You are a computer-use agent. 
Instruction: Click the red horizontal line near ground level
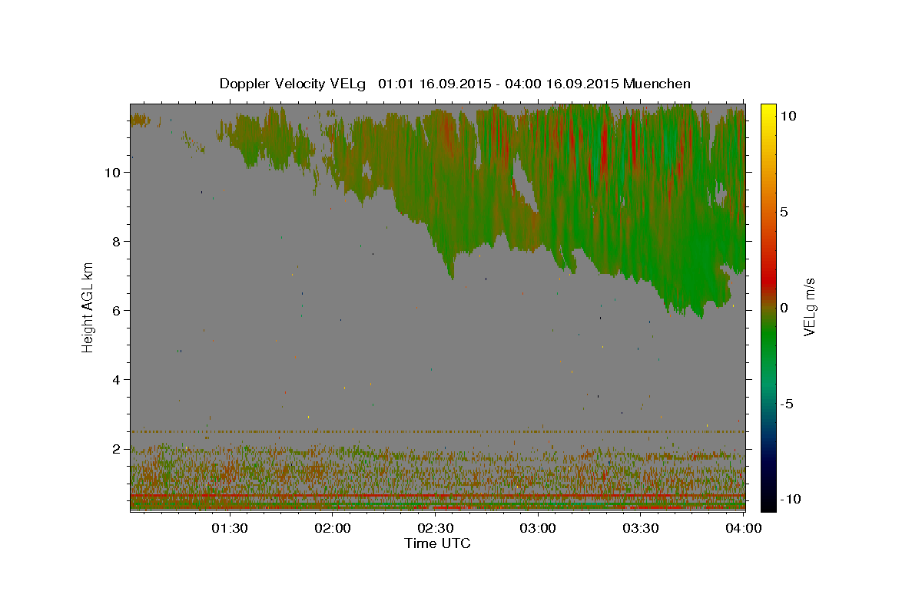[437, 497]
